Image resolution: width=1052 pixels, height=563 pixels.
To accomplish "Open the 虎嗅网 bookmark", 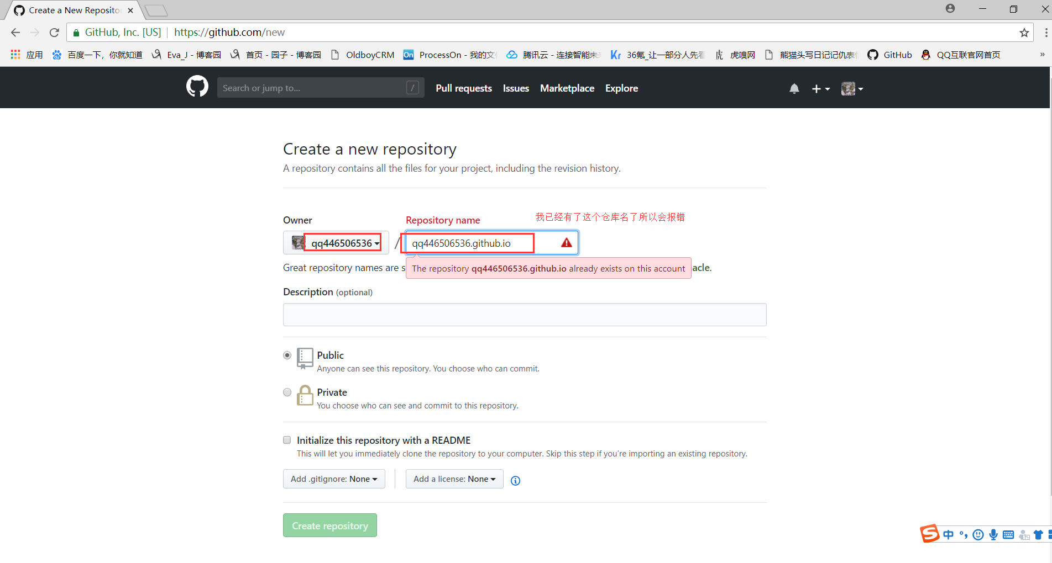I will click(735, 55).
